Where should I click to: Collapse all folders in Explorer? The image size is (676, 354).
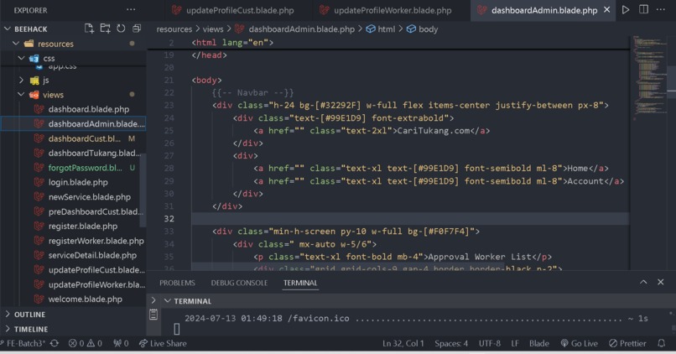coord(137,29)
